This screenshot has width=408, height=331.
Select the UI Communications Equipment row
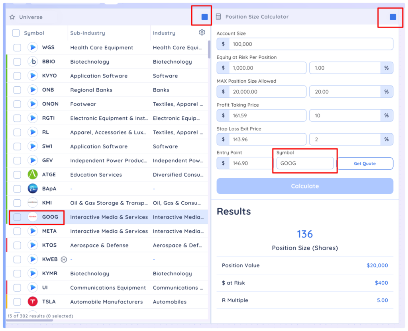click(107, 287)
